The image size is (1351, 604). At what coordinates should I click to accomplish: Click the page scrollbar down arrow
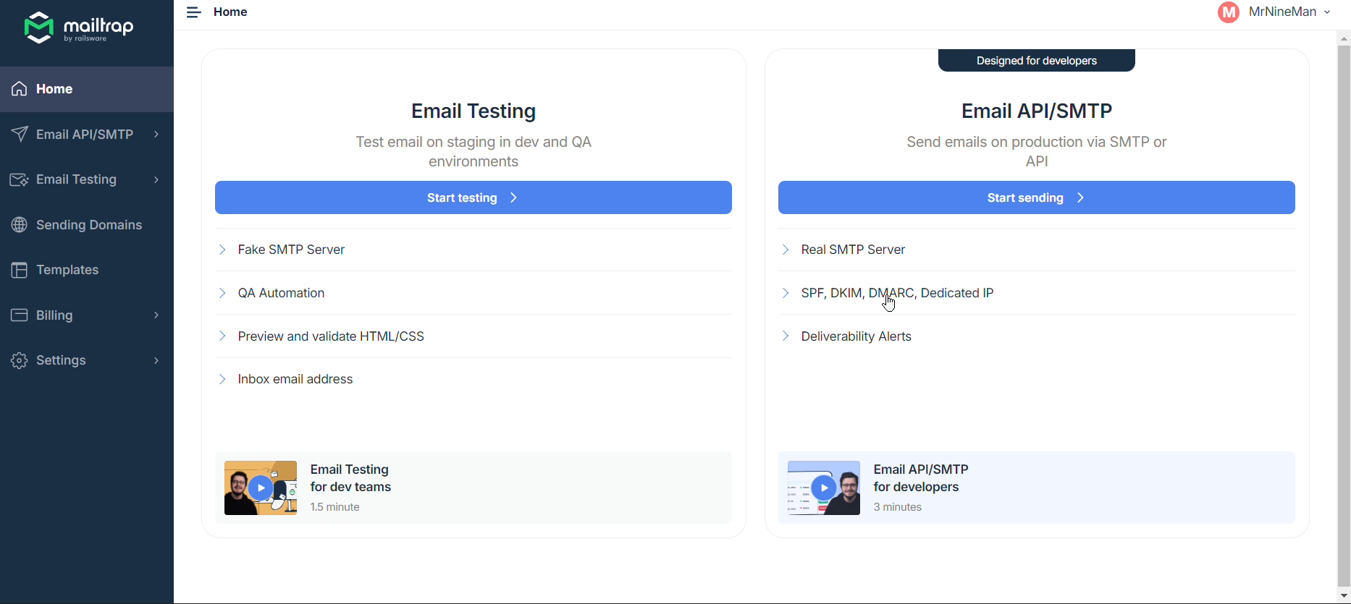(x=1344, y=596)
